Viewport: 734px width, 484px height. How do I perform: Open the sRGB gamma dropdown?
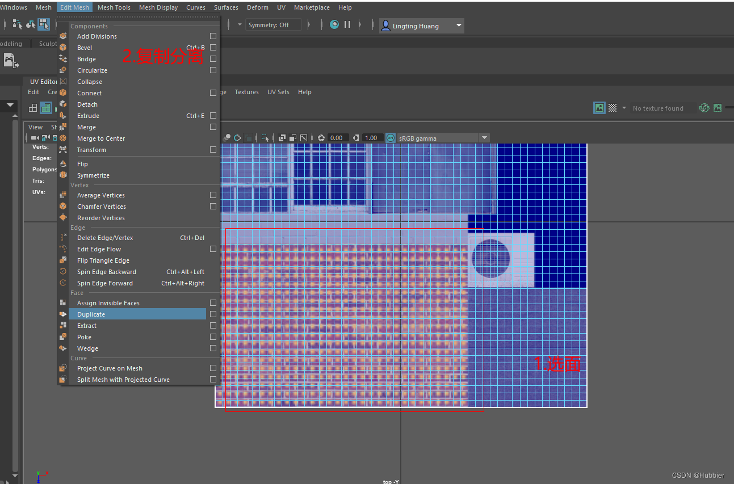coord(484,137)
